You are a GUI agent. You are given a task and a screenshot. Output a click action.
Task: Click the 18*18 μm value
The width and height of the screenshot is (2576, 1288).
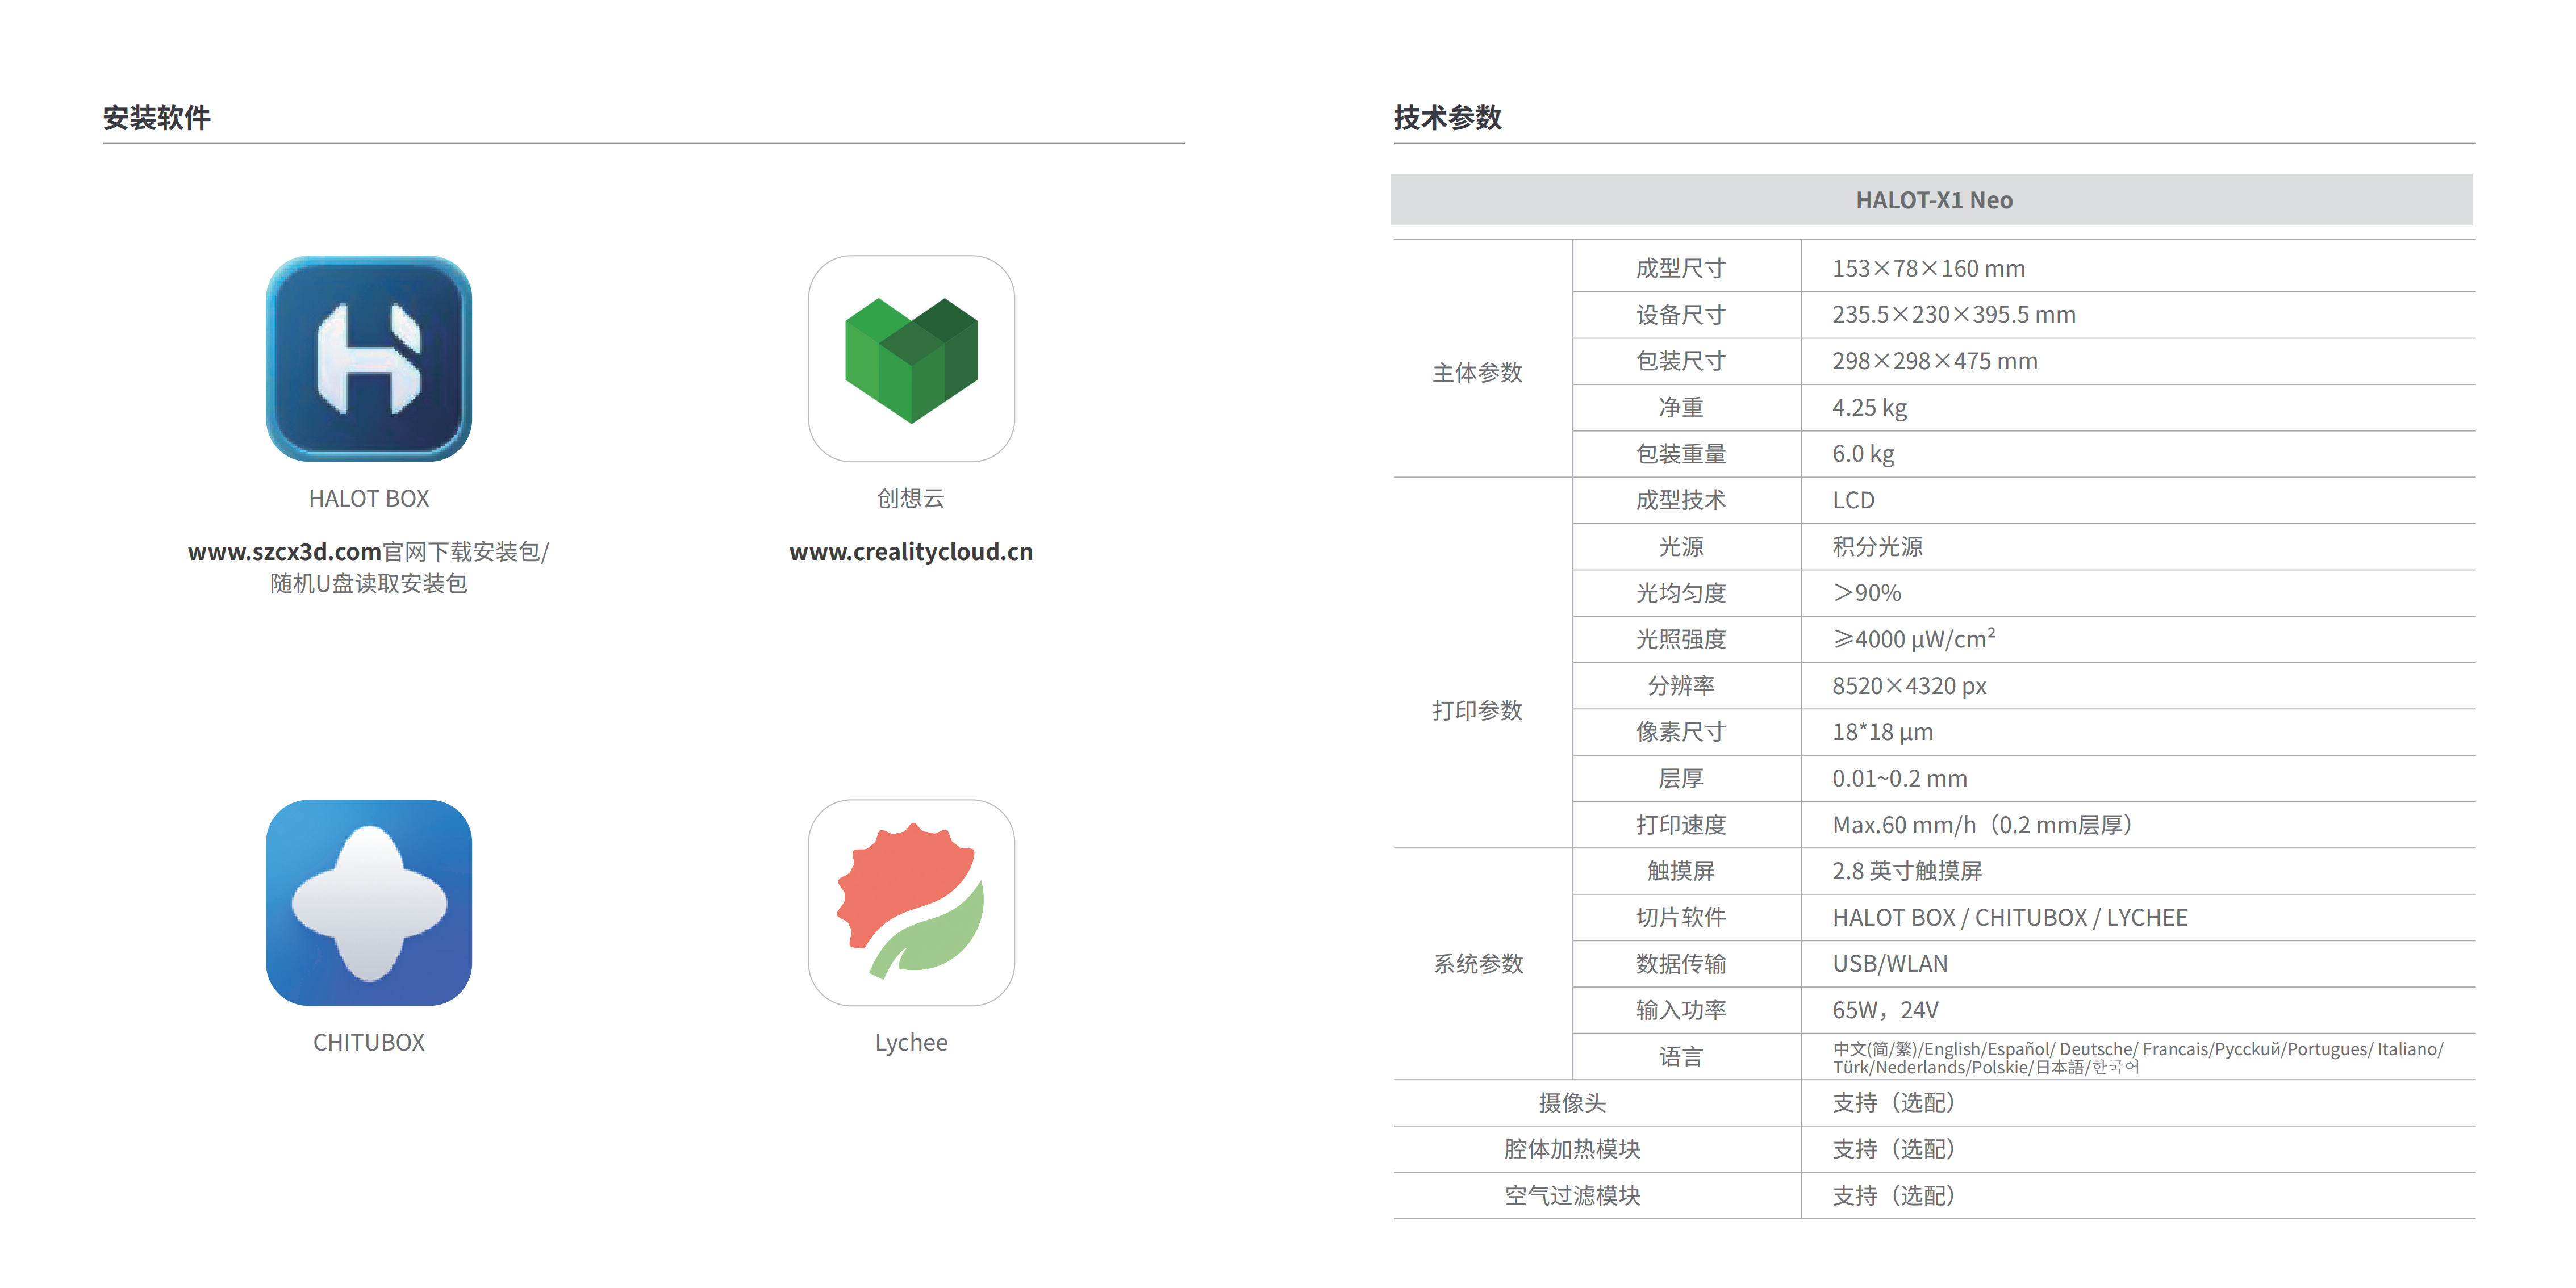pos(1883,732)
